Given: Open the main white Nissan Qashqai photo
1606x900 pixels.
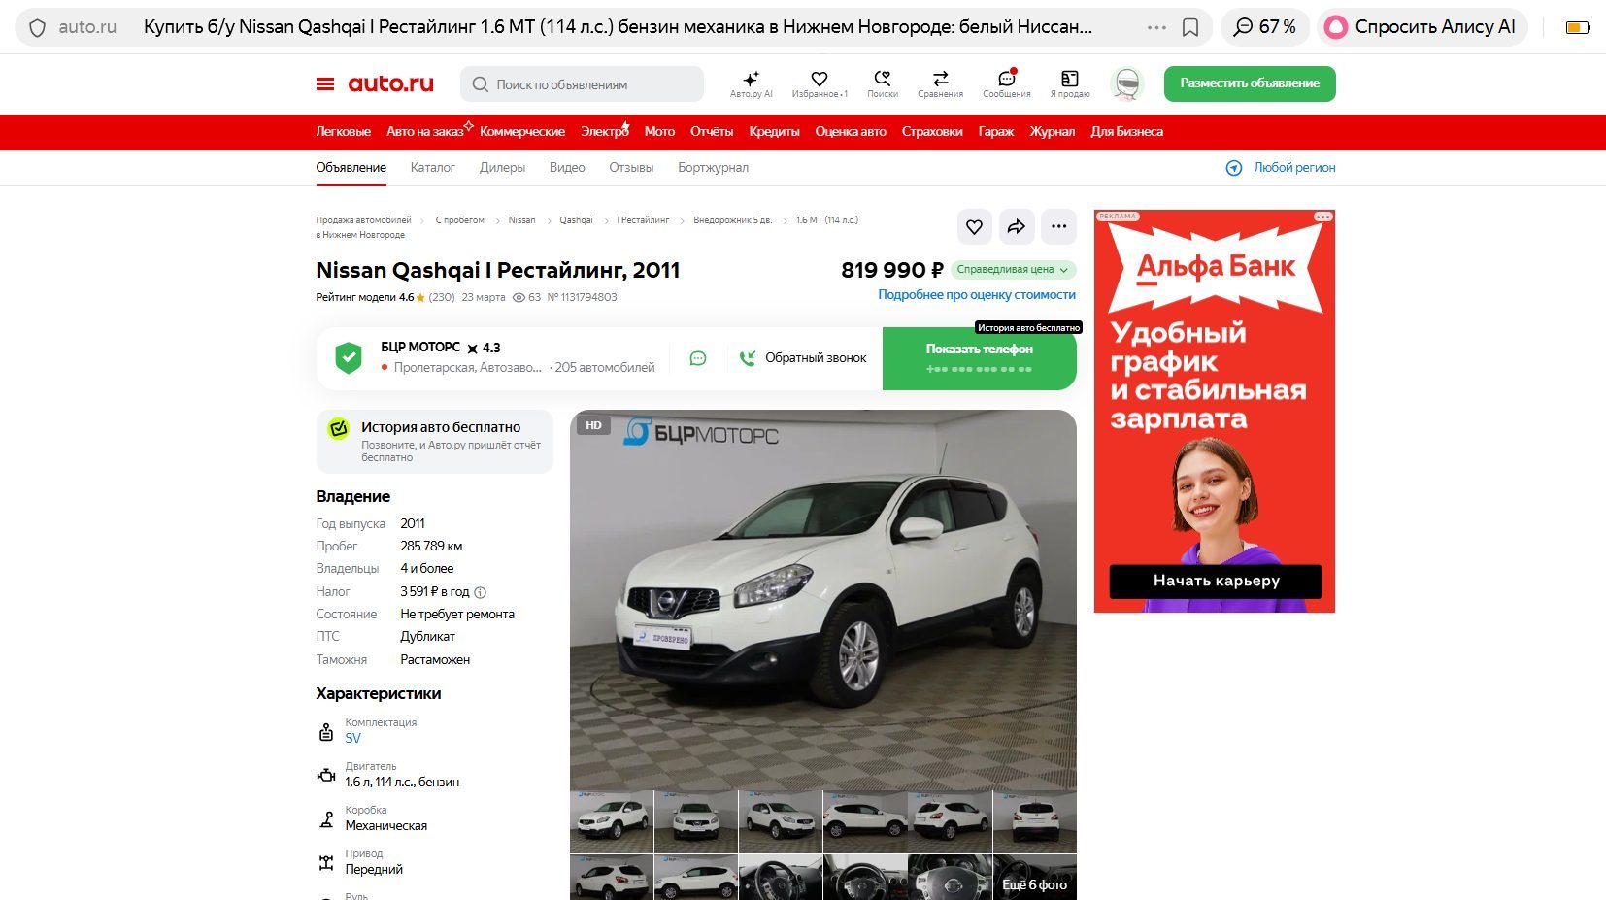Looking at the screenshot, I should pos(823,600).
